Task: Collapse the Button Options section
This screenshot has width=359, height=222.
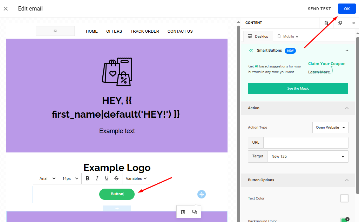Action: click(x=347, y=180)
